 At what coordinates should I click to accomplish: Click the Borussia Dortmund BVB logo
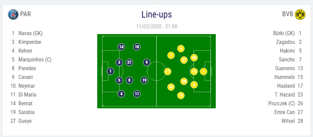coord(300,15)
